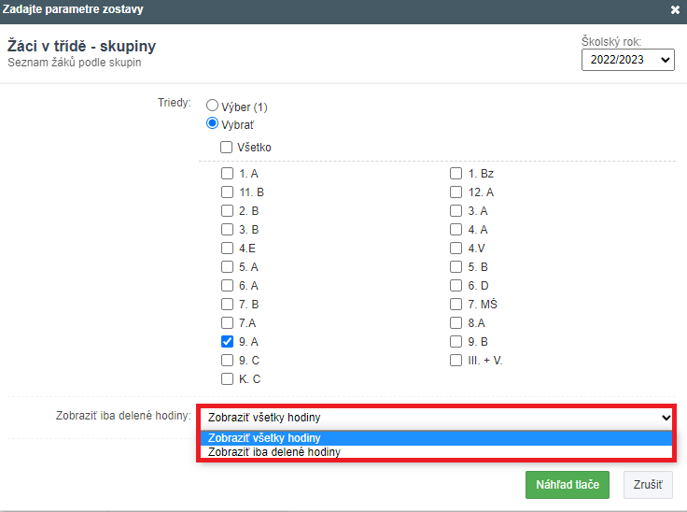Image resolution: width=687 pixels, height=512 pixels.
Task: Check the 4.E class checkbox
Action: point(227,249)
